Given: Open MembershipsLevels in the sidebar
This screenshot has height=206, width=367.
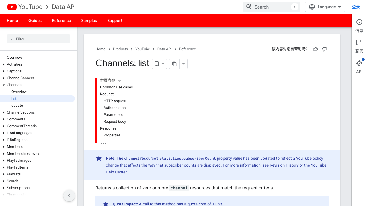Looking at the screenshot, I should tap(24, 154).
